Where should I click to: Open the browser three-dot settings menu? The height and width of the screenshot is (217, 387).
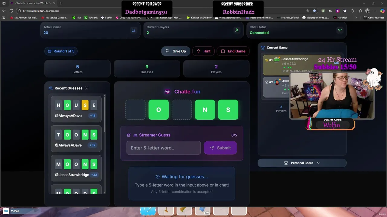375,11
